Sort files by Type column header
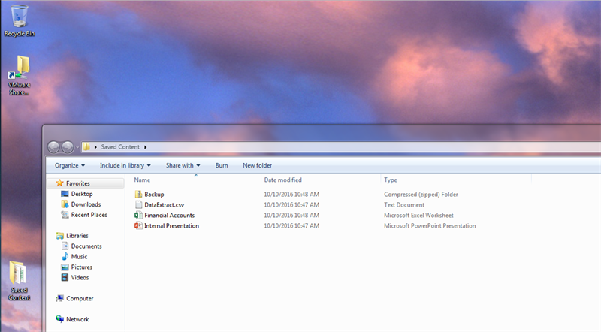 391,180
